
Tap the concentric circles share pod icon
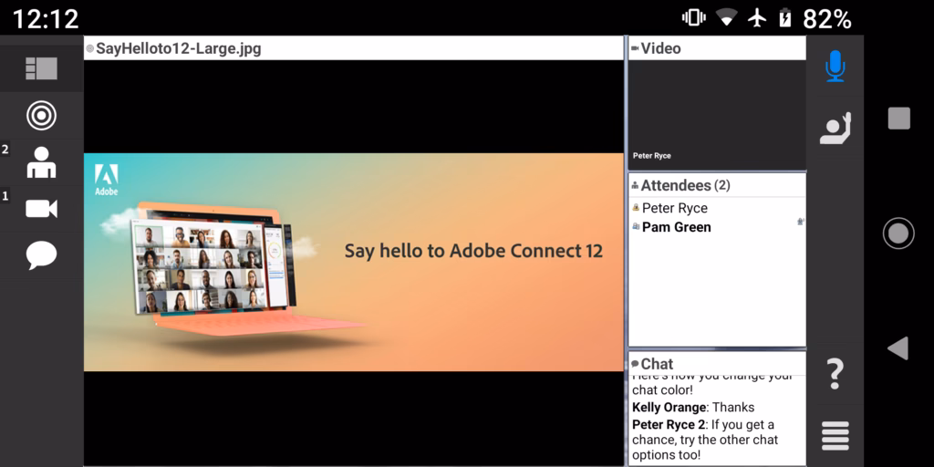(x=41, y=116)
